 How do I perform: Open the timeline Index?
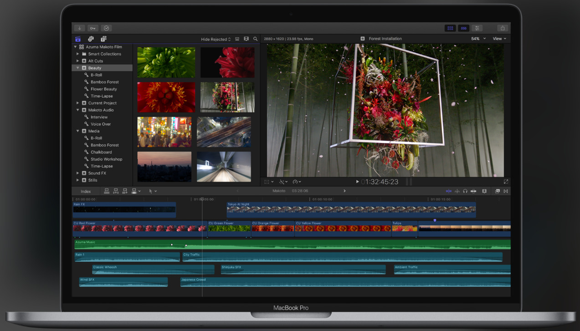[86, 191]
